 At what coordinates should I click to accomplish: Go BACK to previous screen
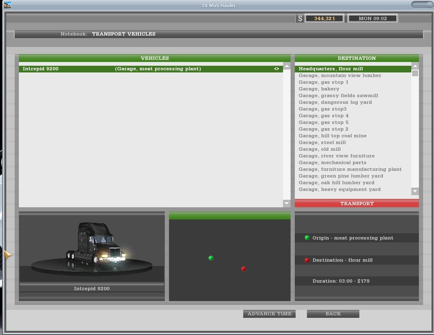coord(333,314)
